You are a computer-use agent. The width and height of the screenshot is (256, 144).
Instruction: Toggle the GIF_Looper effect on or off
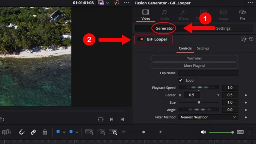click(x=140, y=39)
